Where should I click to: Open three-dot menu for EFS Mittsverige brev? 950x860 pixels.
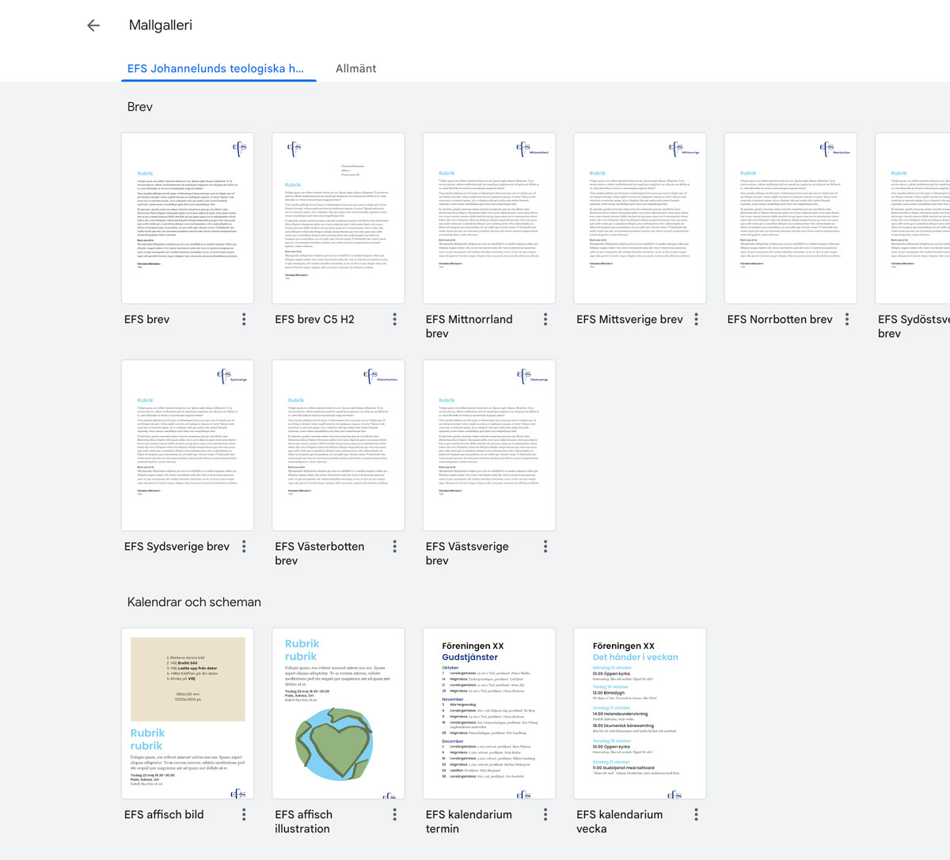(696, 320)
